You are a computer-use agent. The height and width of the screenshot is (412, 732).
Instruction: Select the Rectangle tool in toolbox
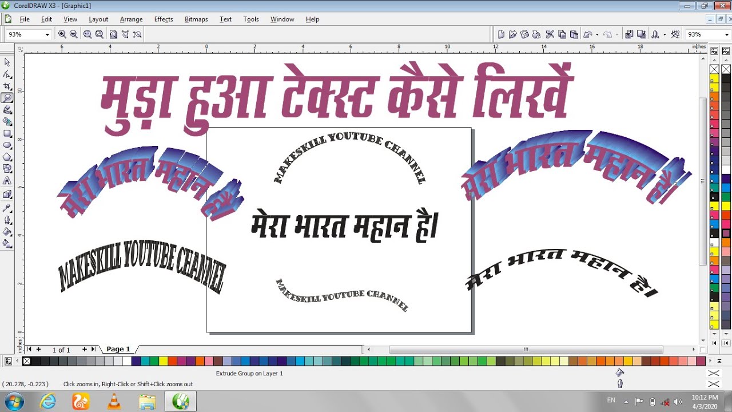(x=7, y=133)
